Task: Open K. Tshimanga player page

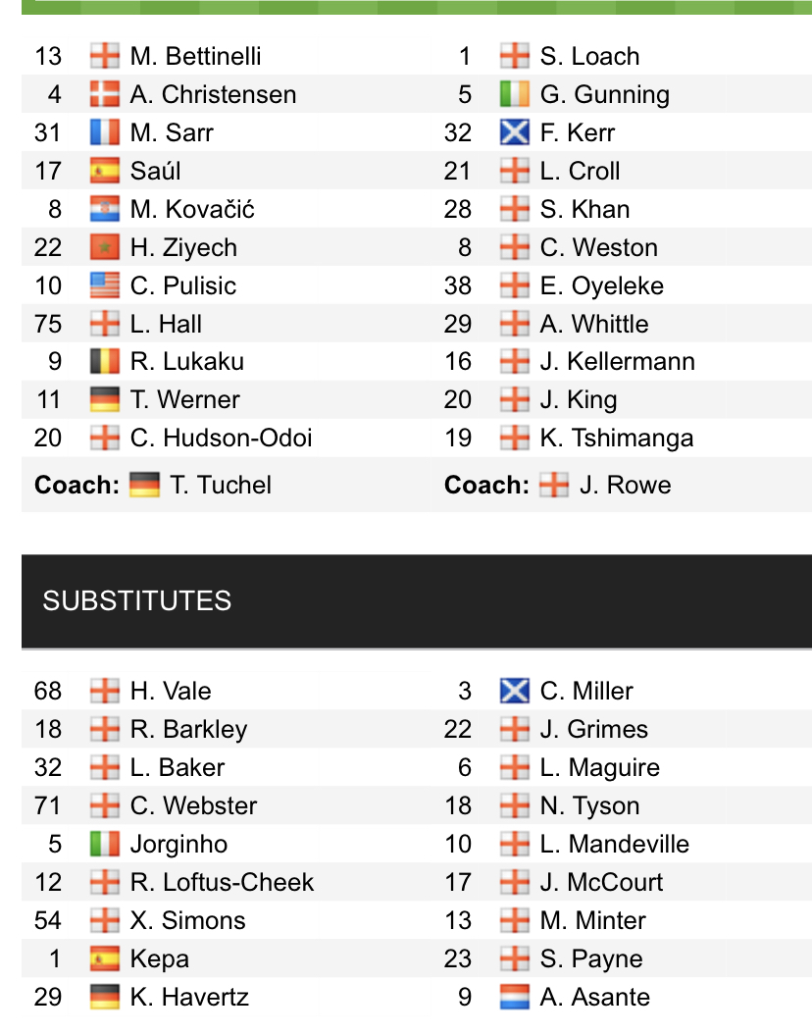Action: (616, 438)
